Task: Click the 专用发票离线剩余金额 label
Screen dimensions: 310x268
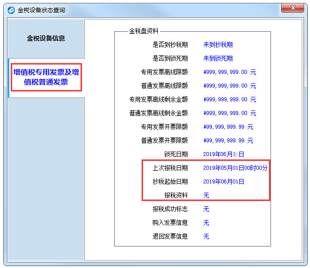Action: pos(158,99)
